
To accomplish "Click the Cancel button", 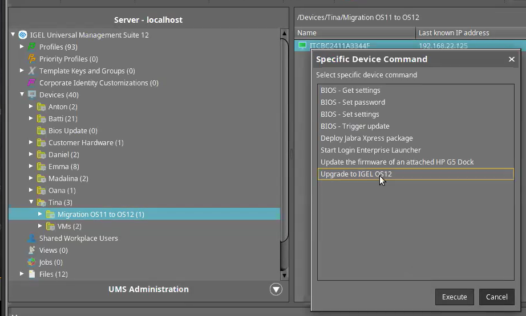I will pos(497,297).
